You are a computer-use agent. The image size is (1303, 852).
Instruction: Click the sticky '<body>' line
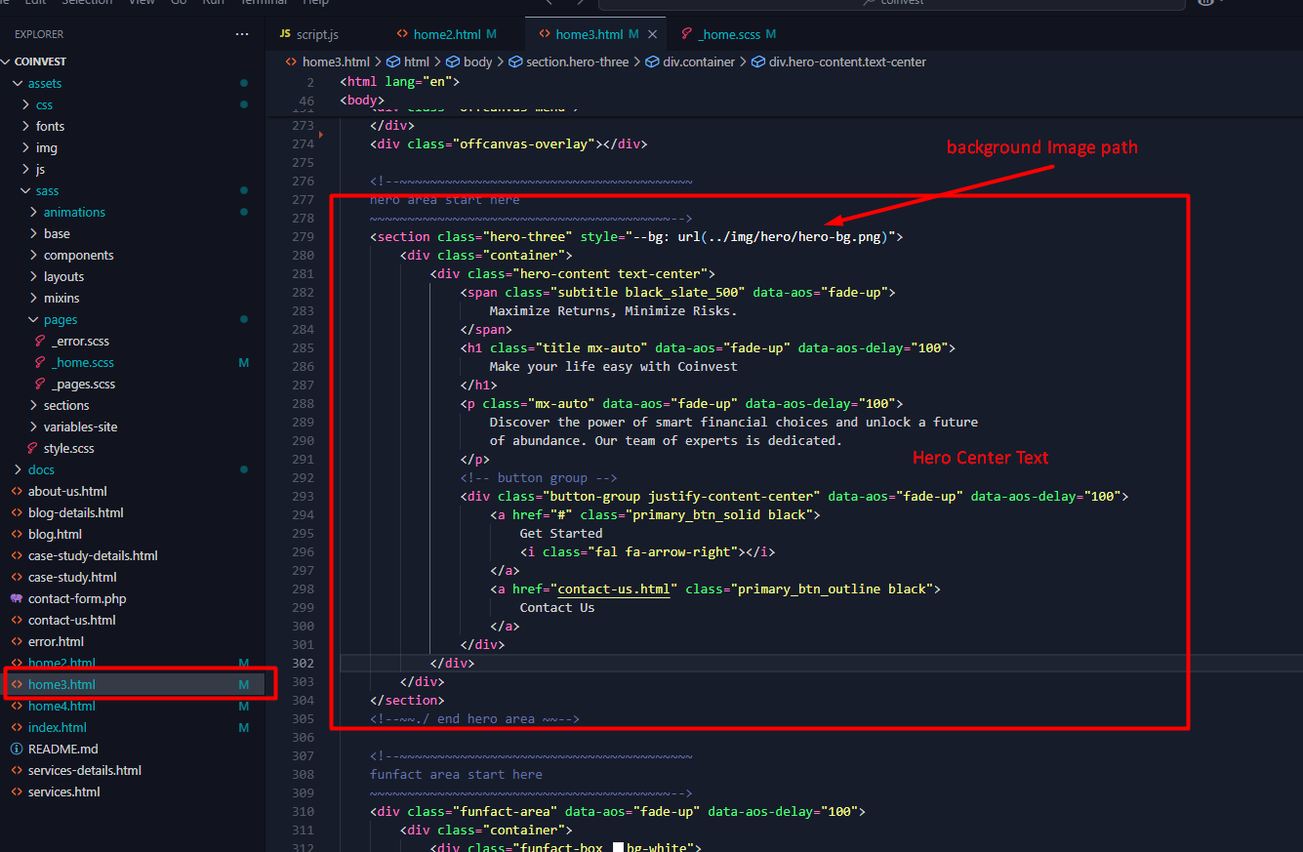[362, 101]
